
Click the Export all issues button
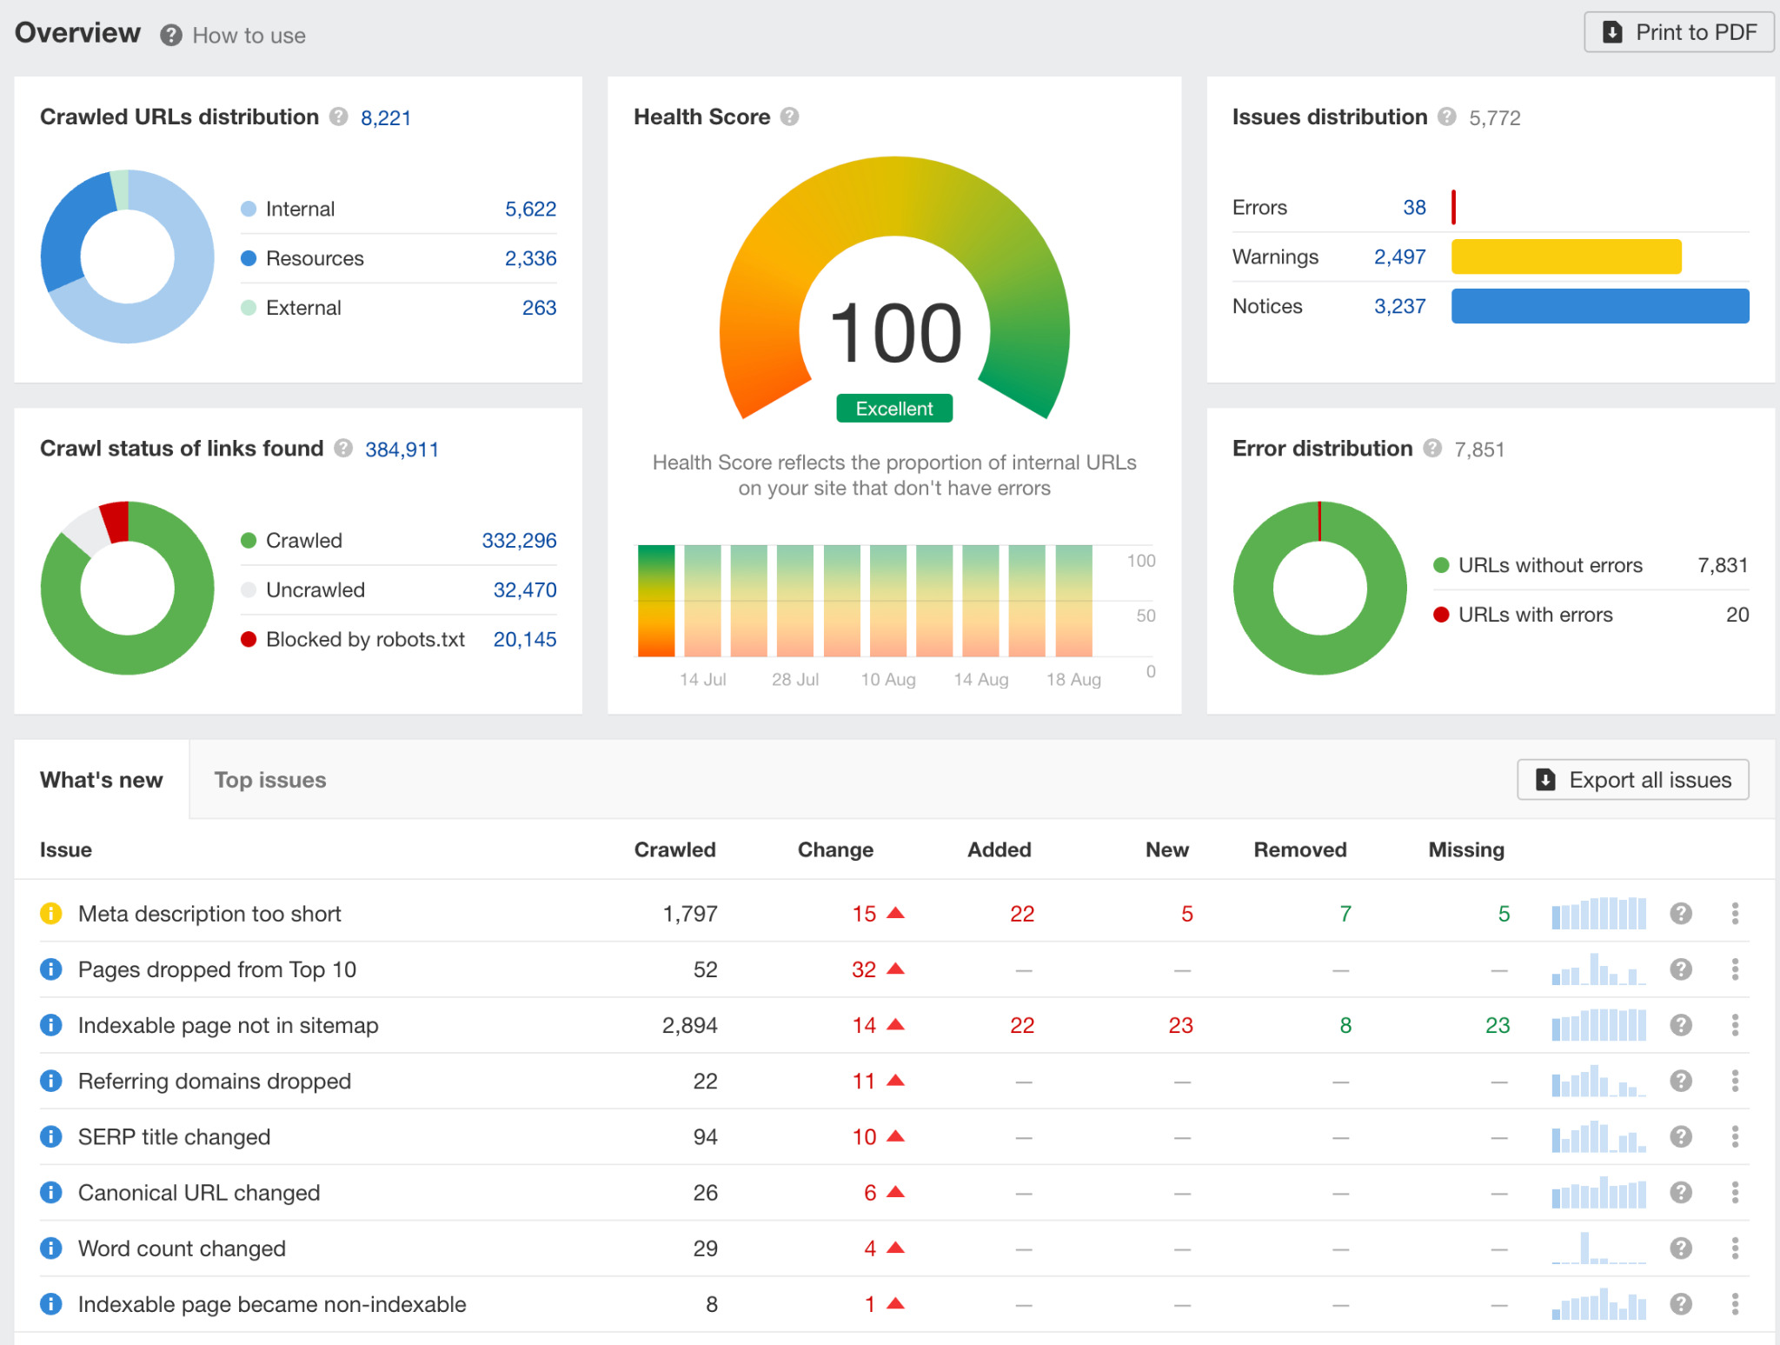point(1632,779)
